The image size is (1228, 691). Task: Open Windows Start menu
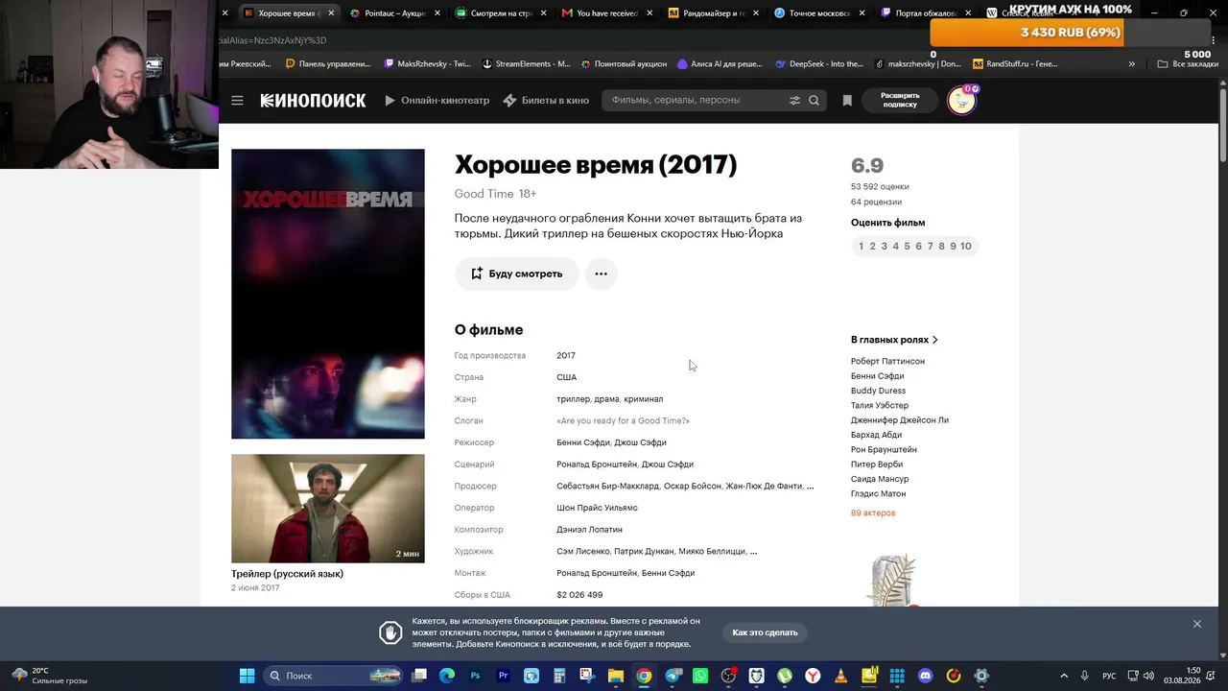247,676
